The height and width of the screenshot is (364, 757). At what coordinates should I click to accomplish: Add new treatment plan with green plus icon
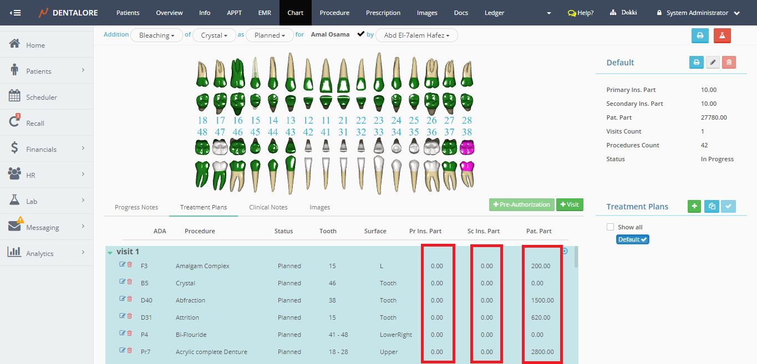point(694,207)
